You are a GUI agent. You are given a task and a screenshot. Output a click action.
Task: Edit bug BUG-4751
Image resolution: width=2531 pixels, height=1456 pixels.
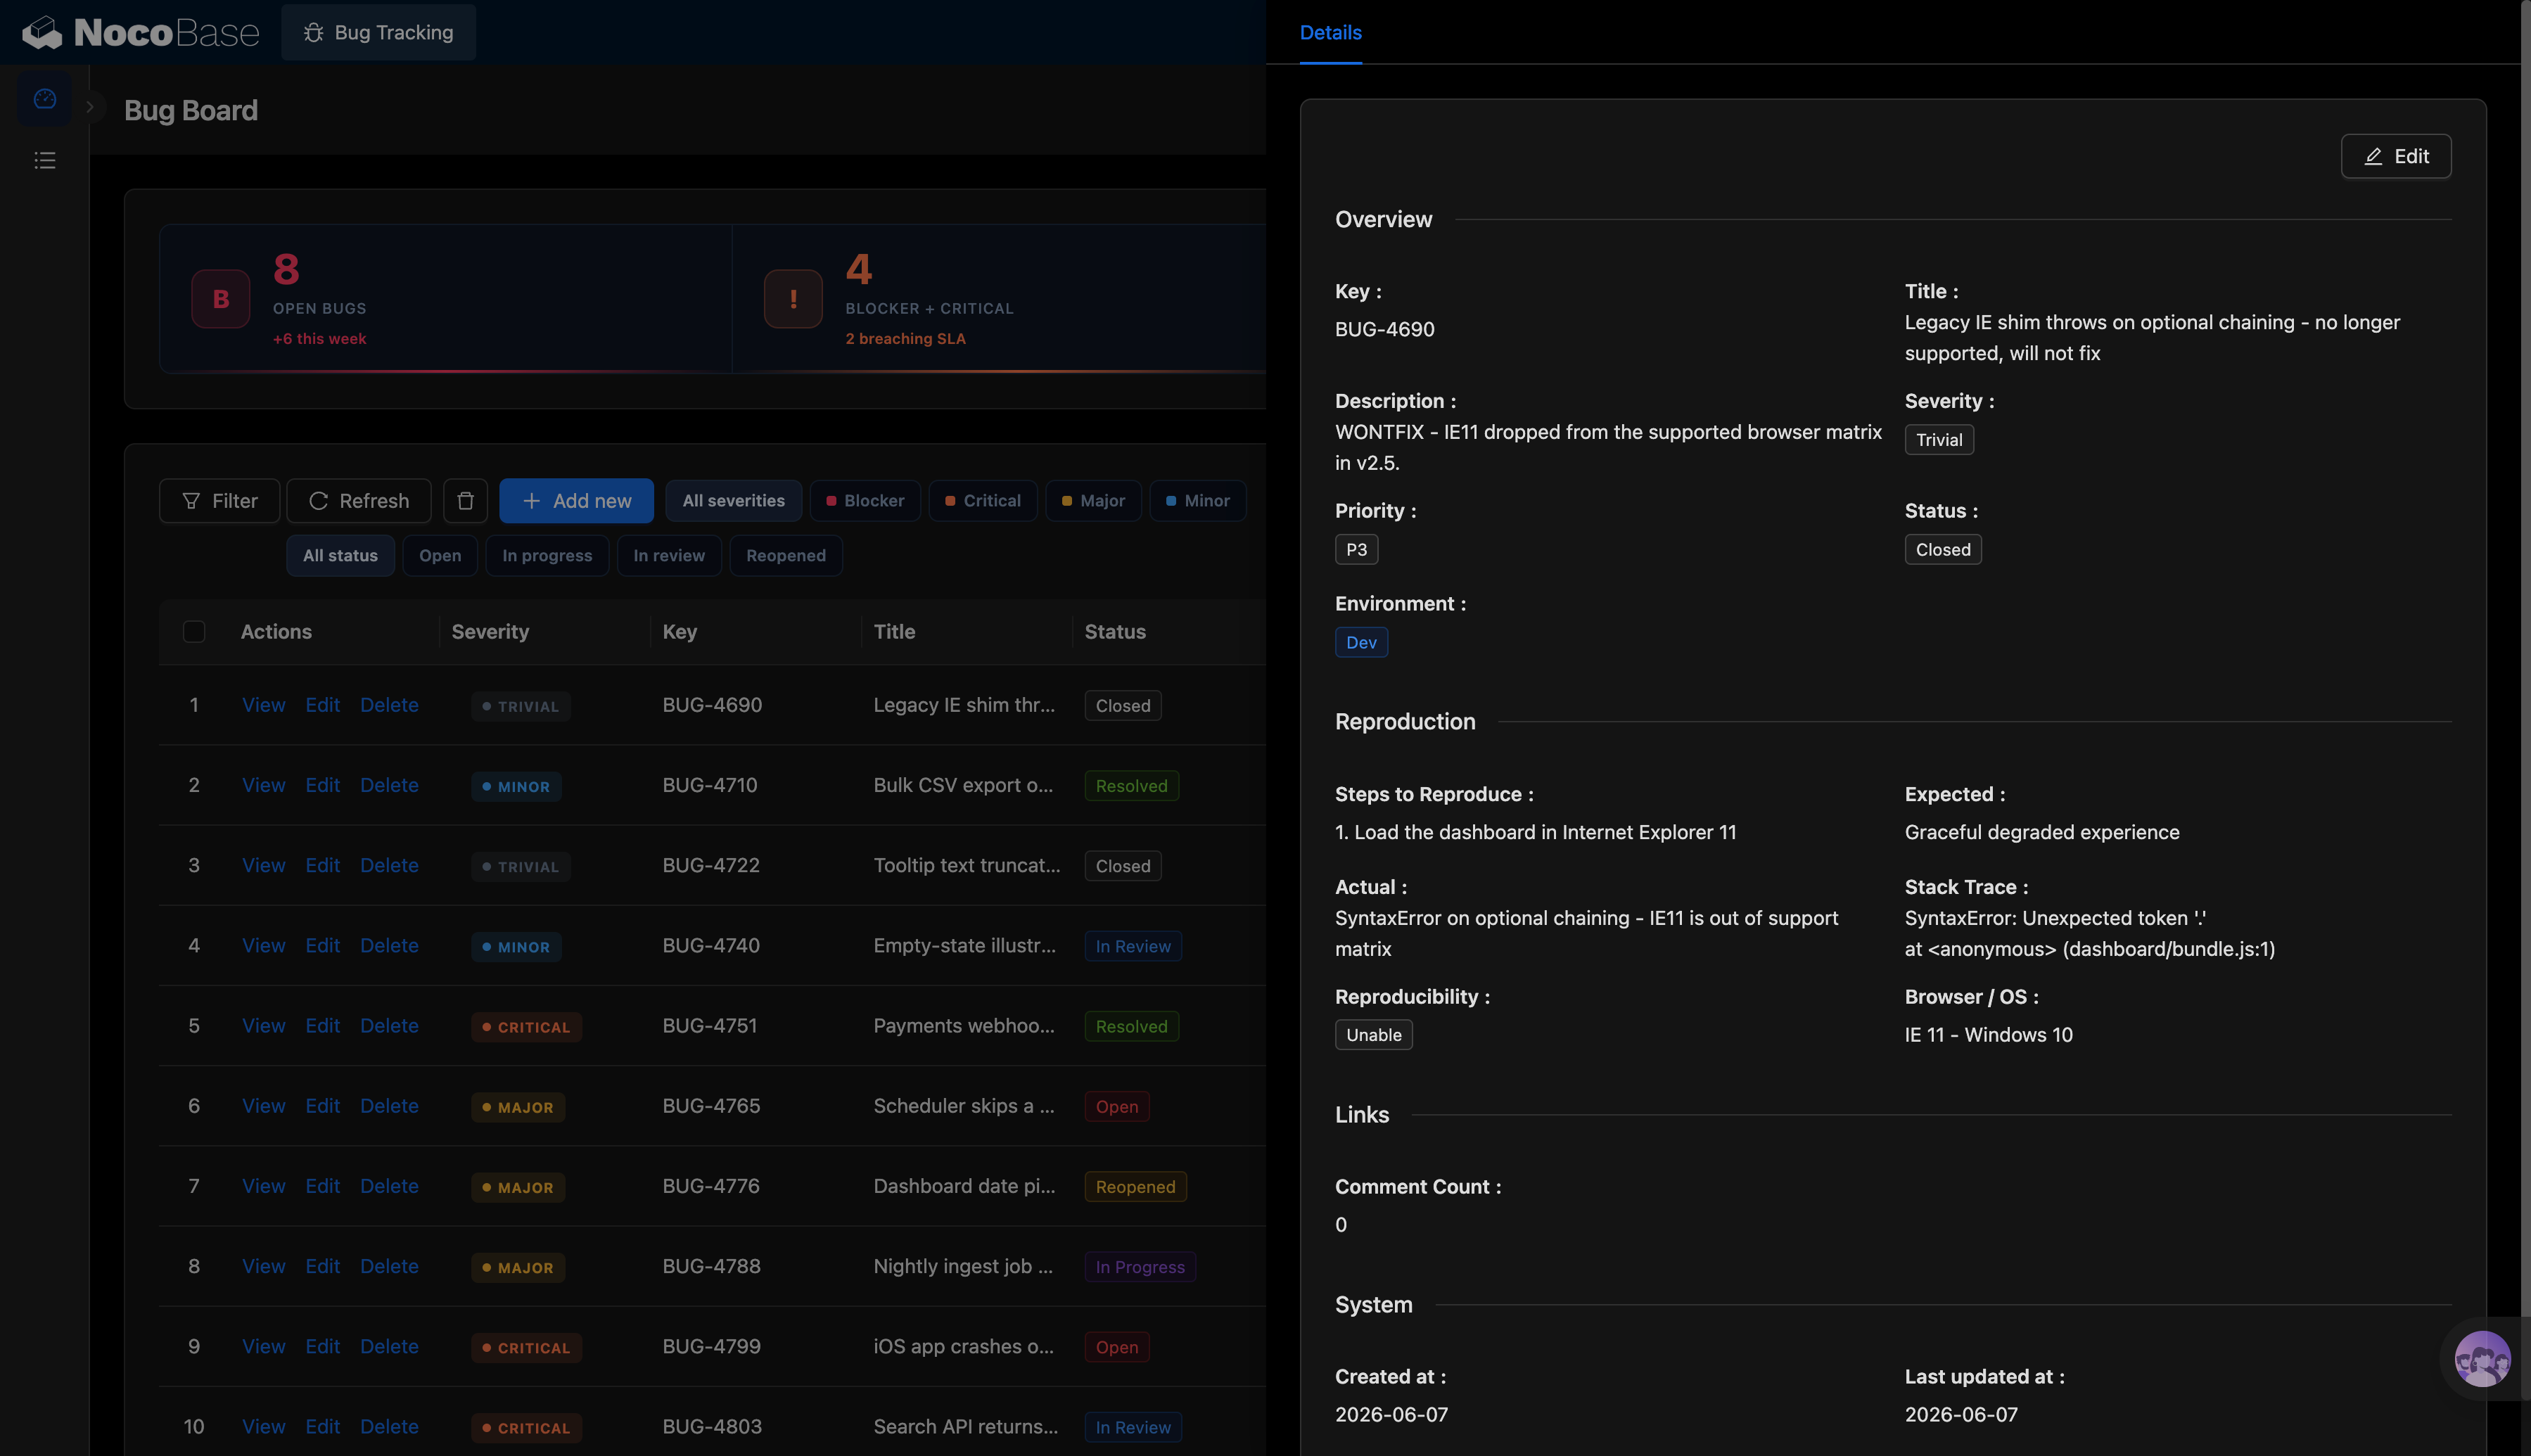[x=322, y=1026]
